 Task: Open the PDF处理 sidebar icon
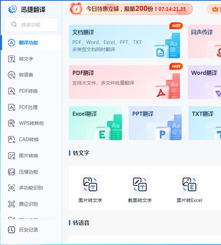[12, 107]
